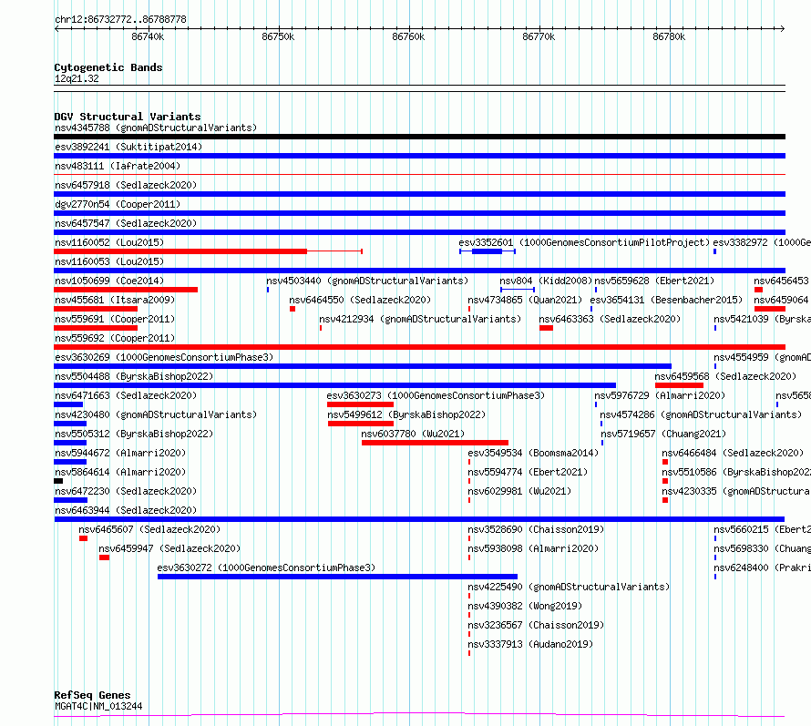Open the esv3892241 (Suktitipat2014) label

(x=128, y=147)
